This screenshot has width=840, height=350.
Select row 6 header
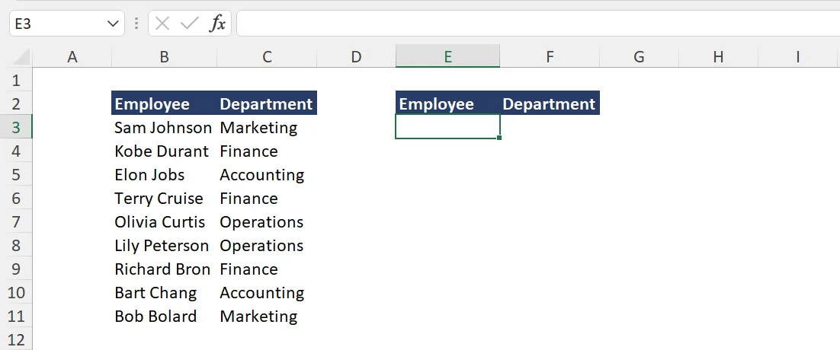(x=16, y=198)
